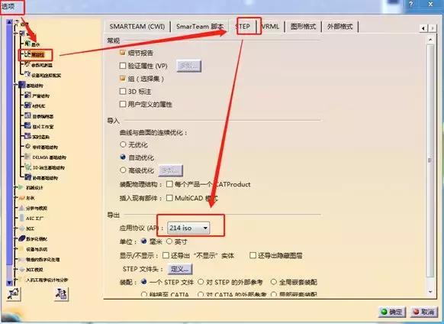Expand the 机械设计 tree branch
The width and height of the screenshot is (444, 324).
pyautogui.click(x=16, y=187)
